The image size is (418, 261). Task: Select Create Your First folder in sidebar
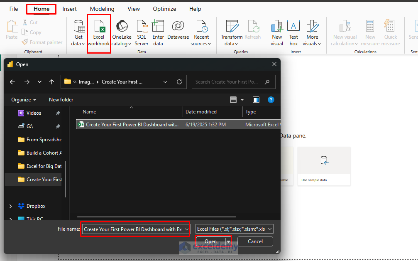33,180
